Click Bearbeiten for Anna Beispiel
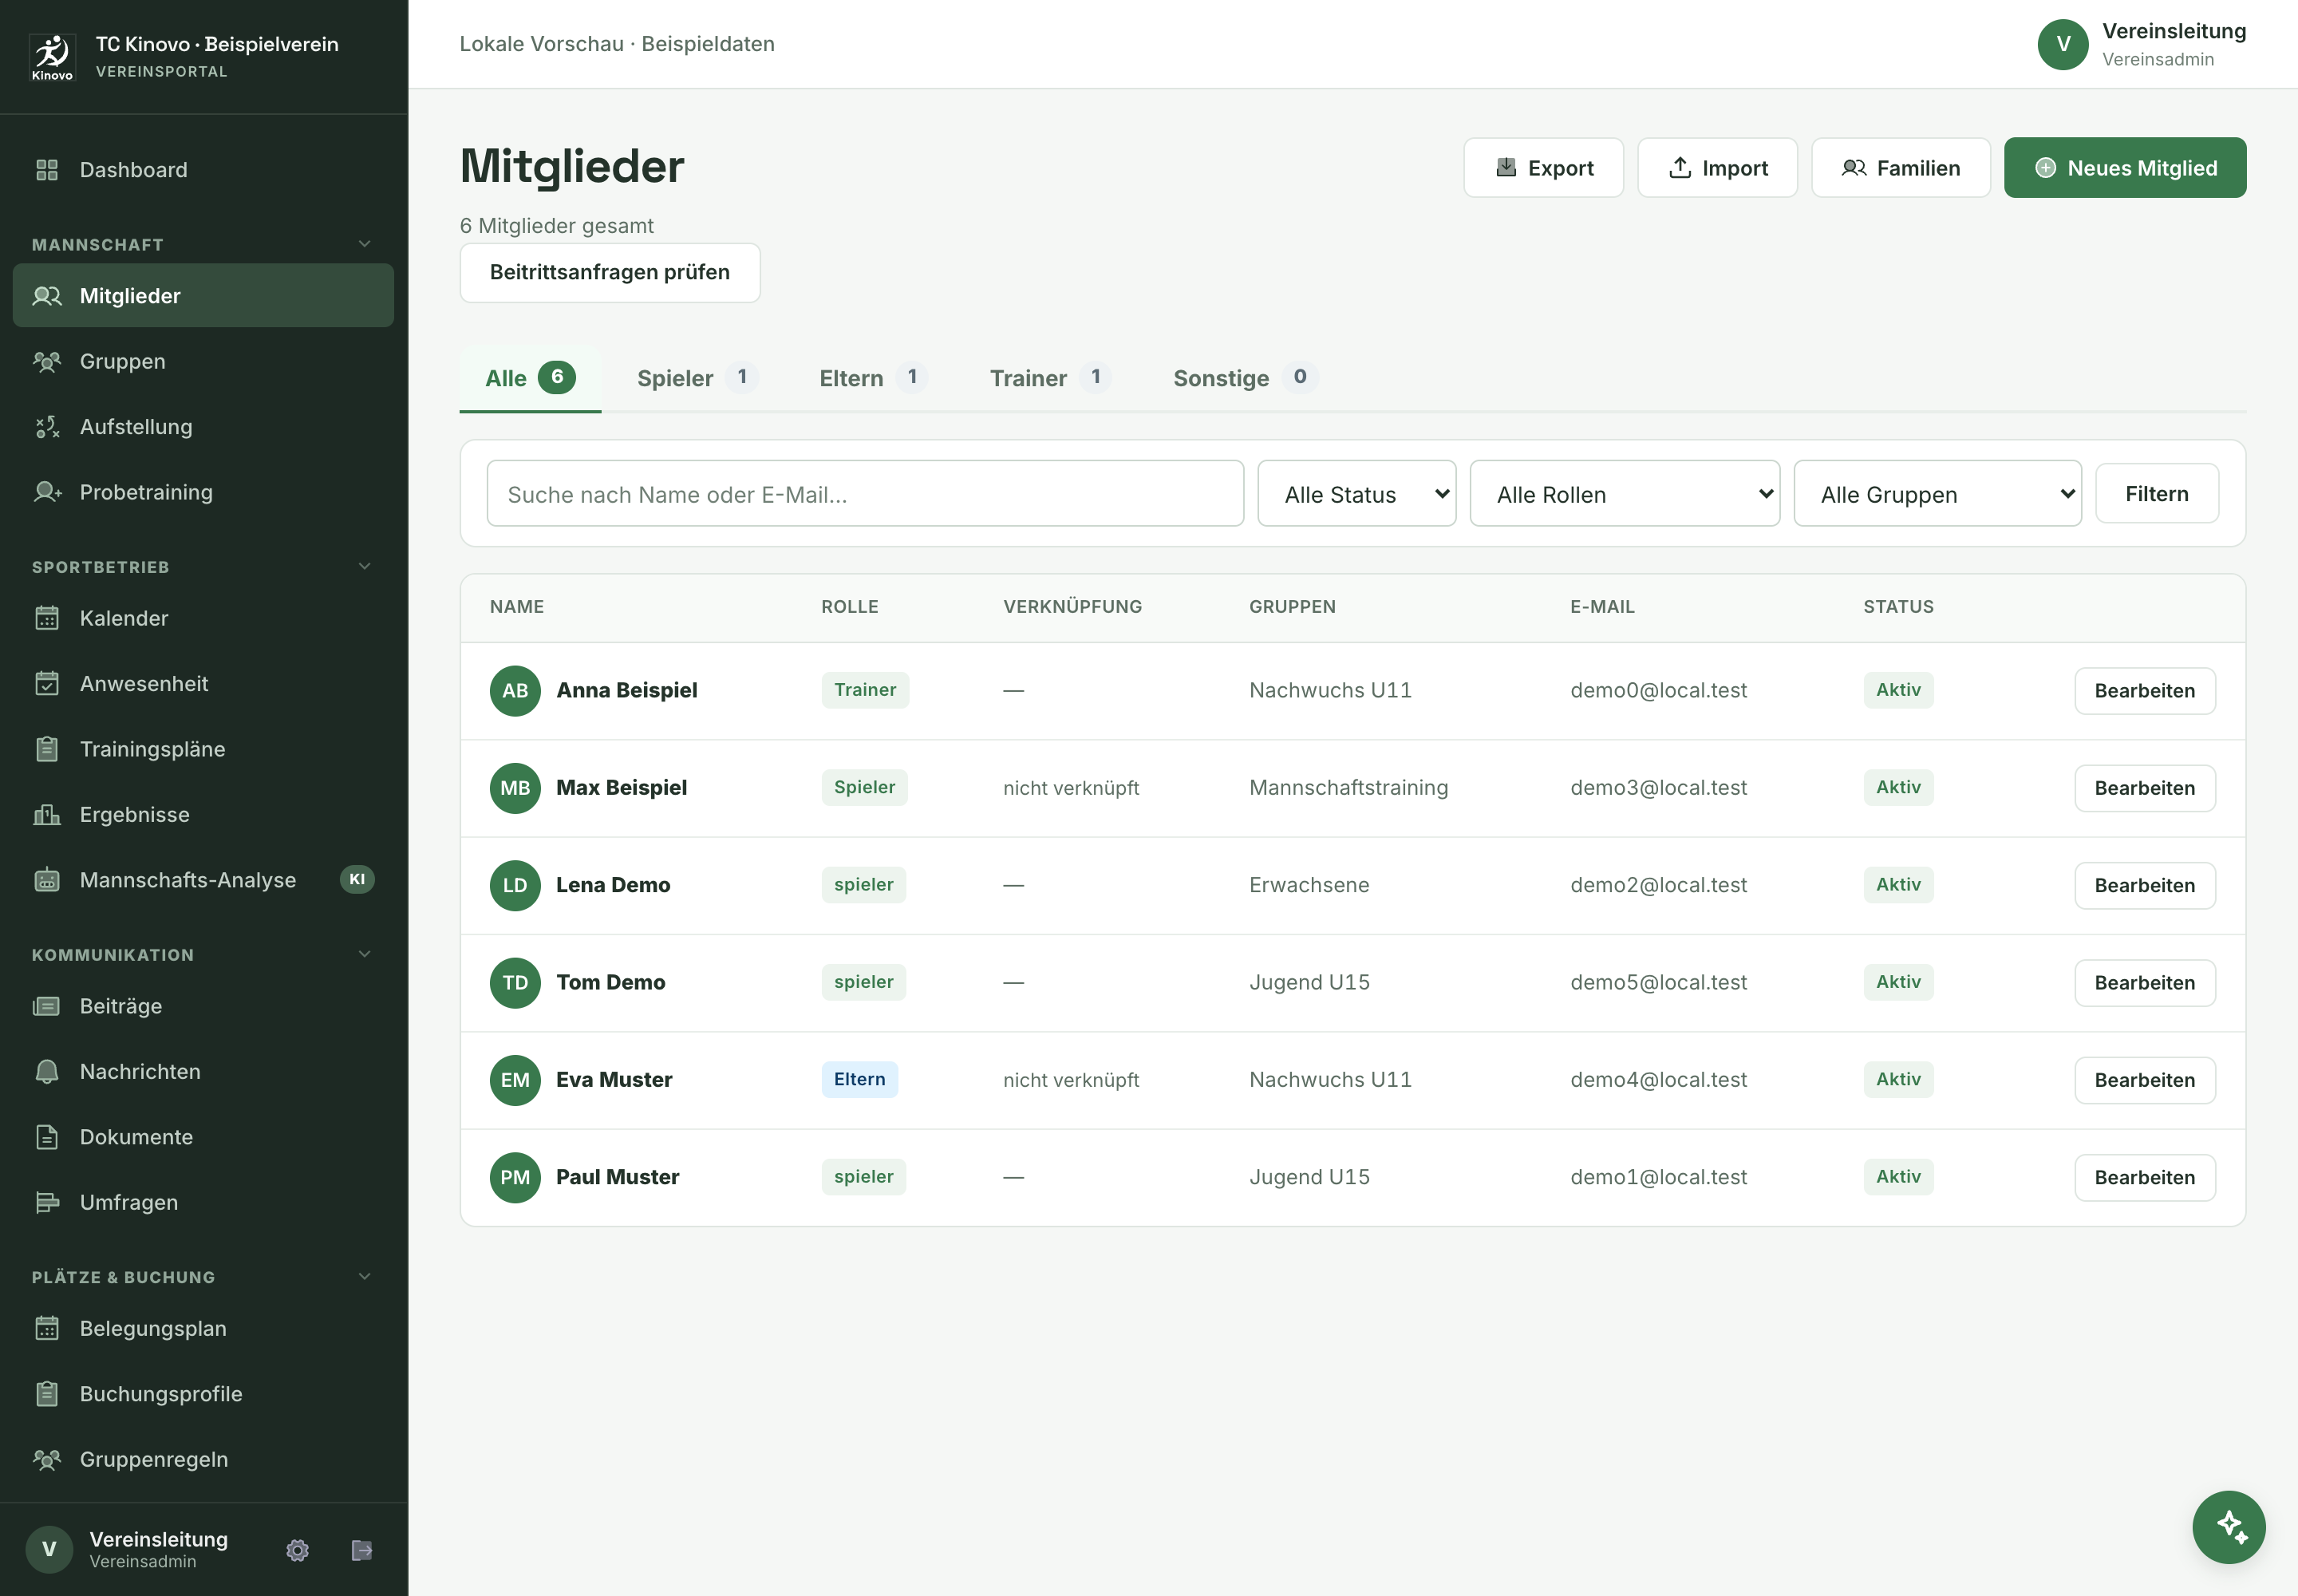 tap(2144, 691)
